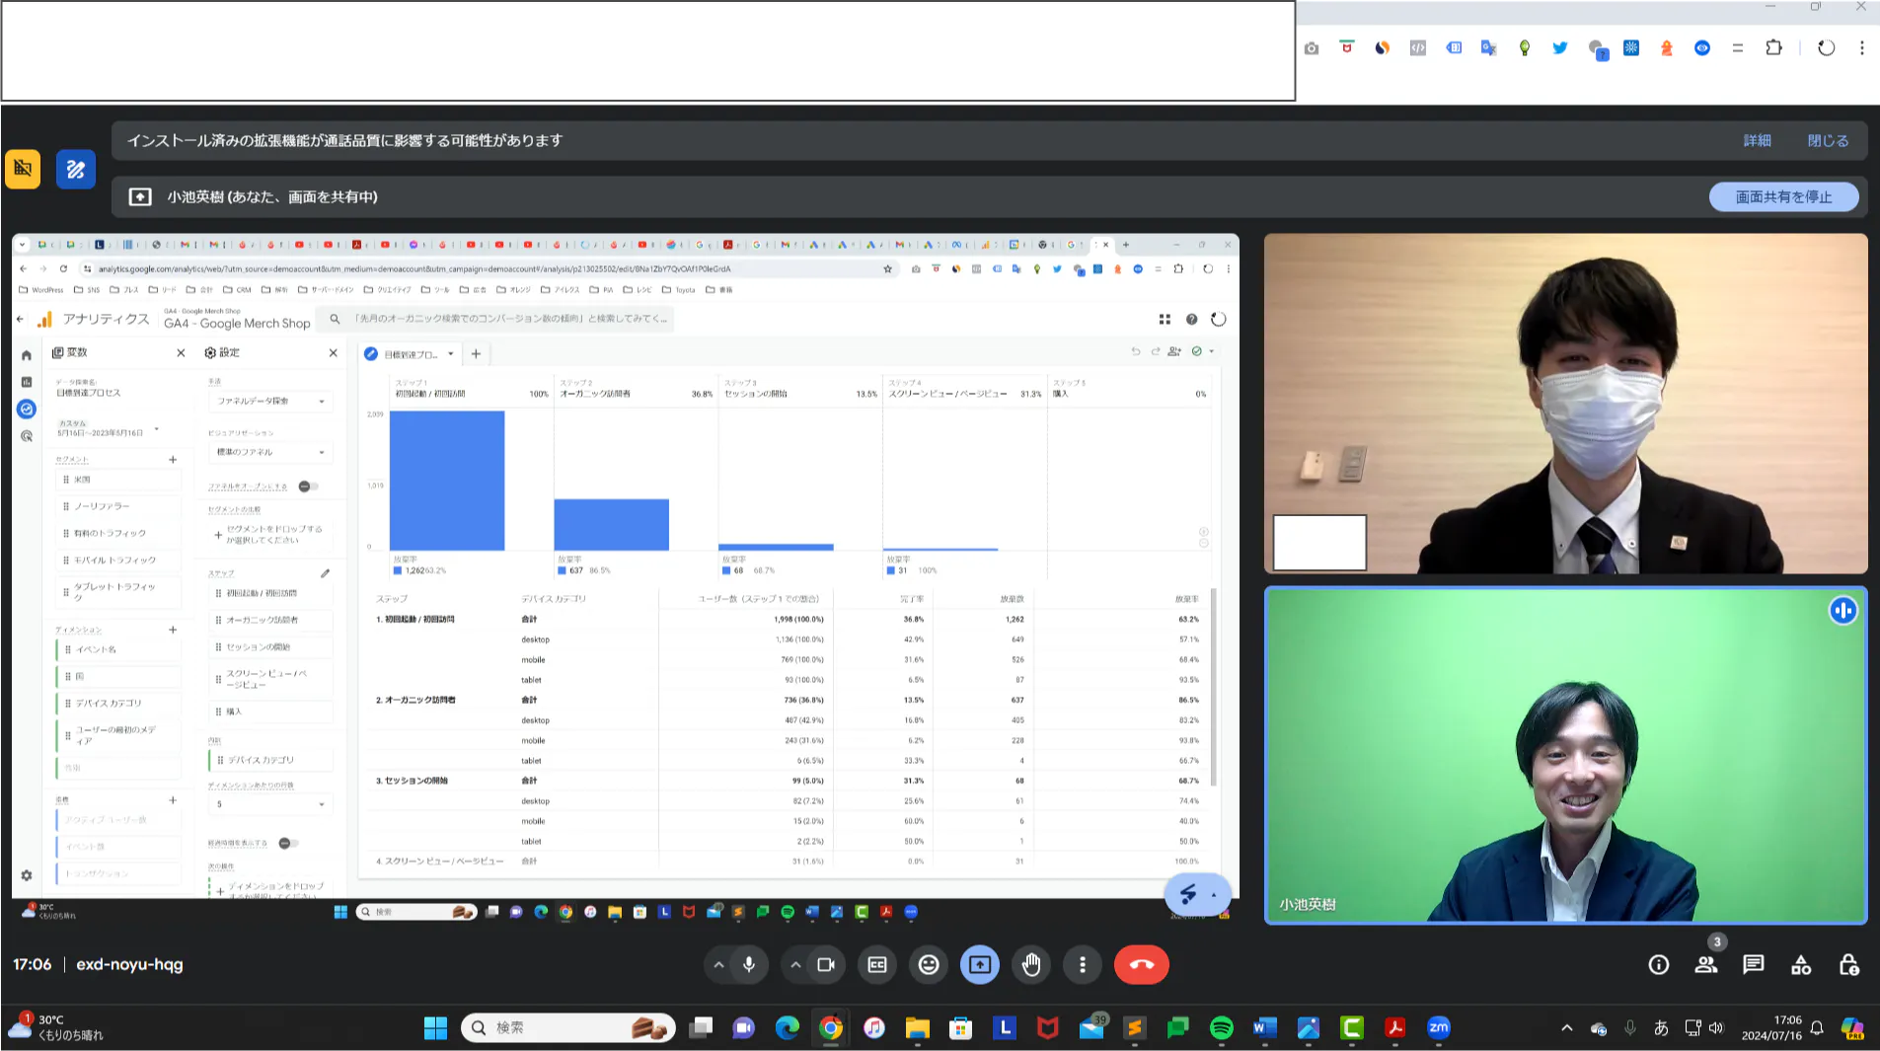1880x1051 pixels.
Task: Toggle closed captions on
Action: pyautogui.click(x=876, y=964)
